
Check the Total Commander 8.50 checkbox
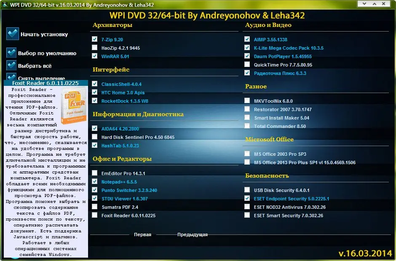[247, 126]
